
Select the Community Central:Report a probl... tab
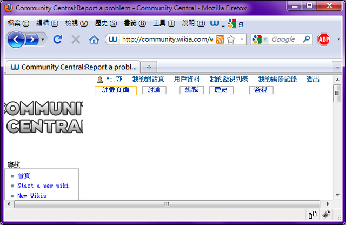click(x=74, y=67)
